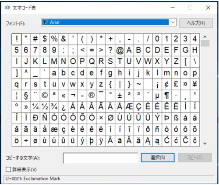The width and height of the screenshot is (219, 185).
Task: Select the ® registered symbol
Action: pos(92,96)
